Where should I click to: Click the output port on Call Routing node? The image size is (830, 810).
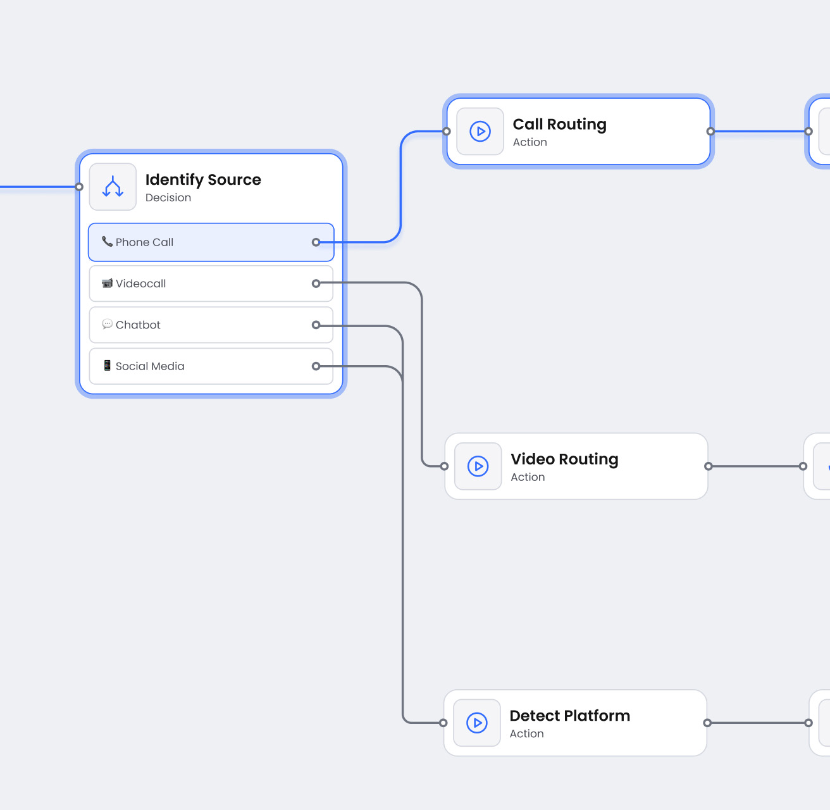pyautogui.click(x=710, y=131)
